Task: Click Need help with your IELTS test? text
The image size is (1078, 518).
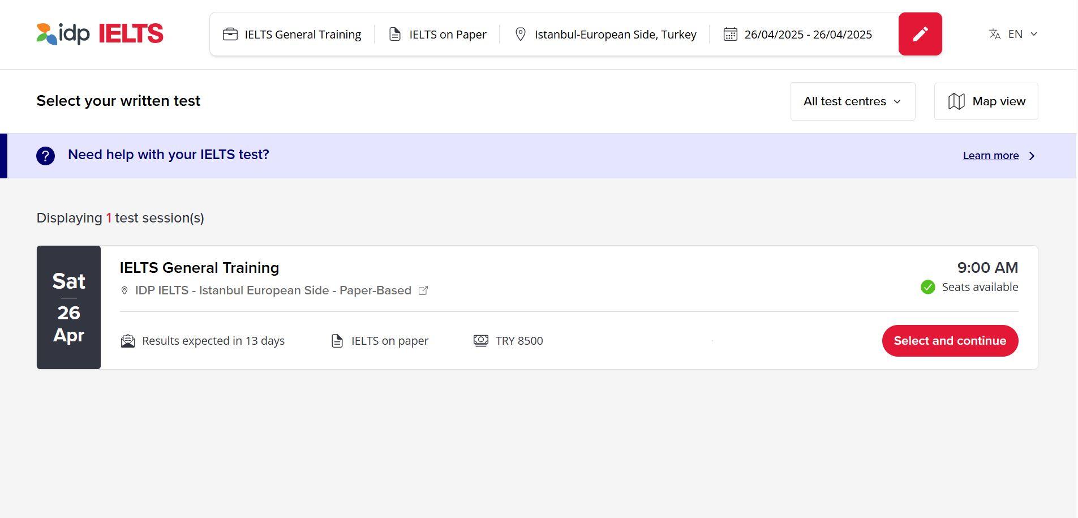Action: (x=169, y=155)
